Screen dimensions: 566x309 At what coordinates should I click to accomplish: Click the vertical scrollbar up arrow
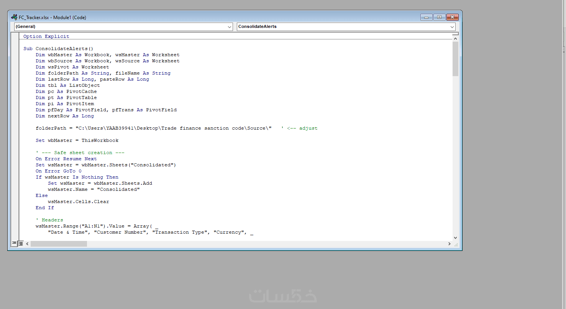(x=455, y=38)
